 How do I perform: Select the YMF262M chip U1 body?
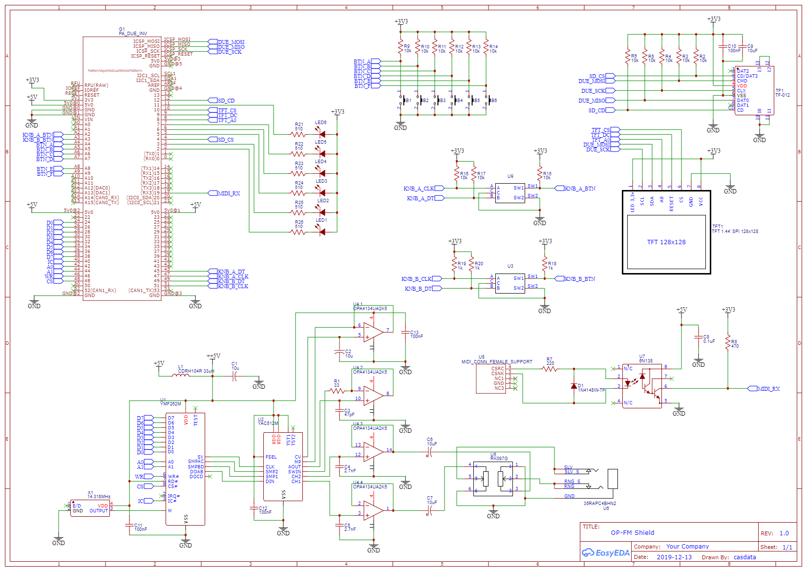tap(185, 469)
